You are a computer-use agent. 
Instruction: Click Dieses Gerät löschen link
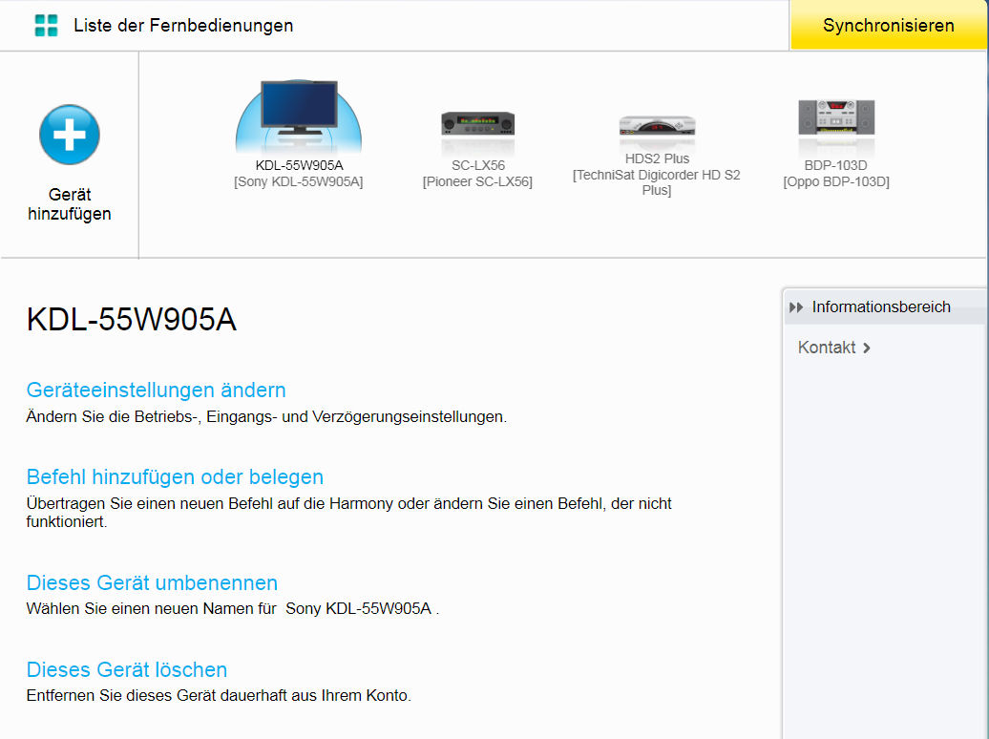pos(127,669)
